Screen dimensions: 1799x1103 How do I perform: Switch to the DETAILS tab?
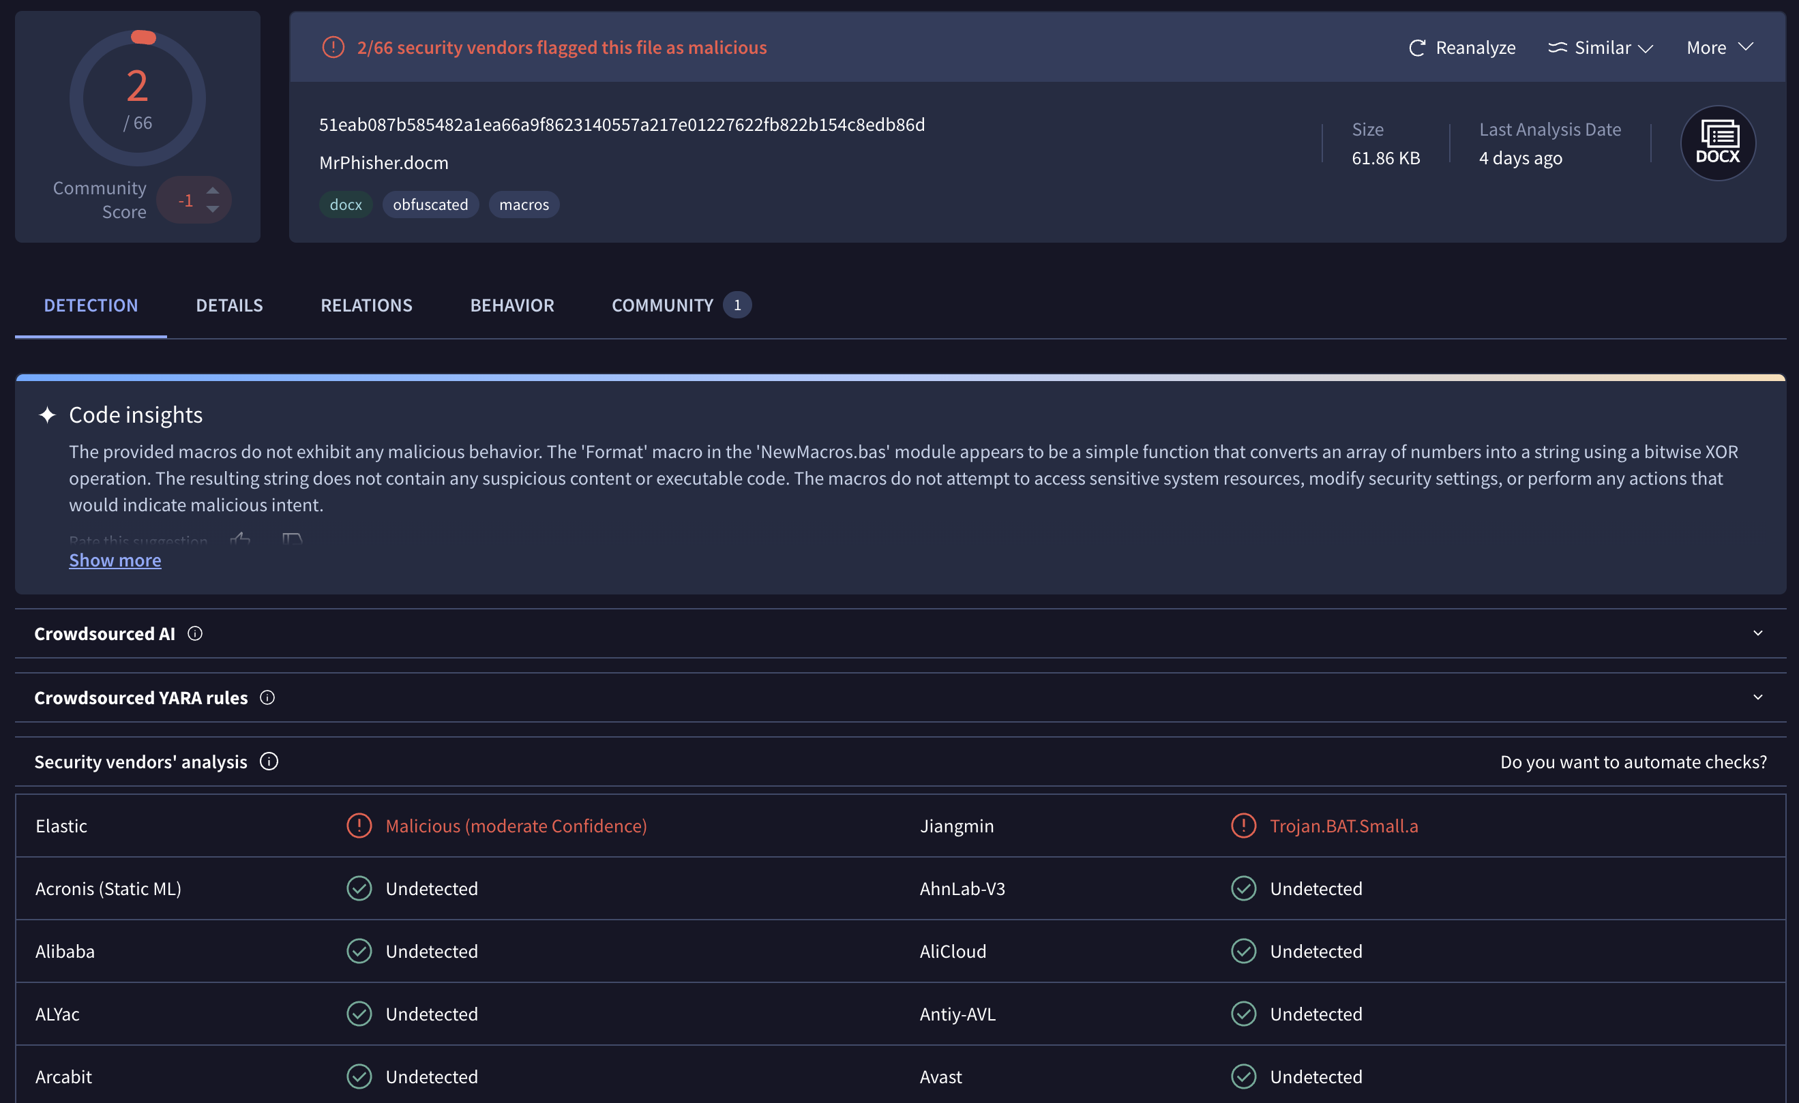click(229, 305)
